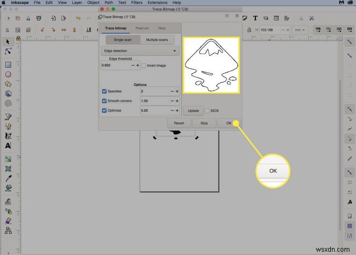Select the Rectangle tool
The image size is (356, 255).
pyautogui.click(x=8, y=65)
